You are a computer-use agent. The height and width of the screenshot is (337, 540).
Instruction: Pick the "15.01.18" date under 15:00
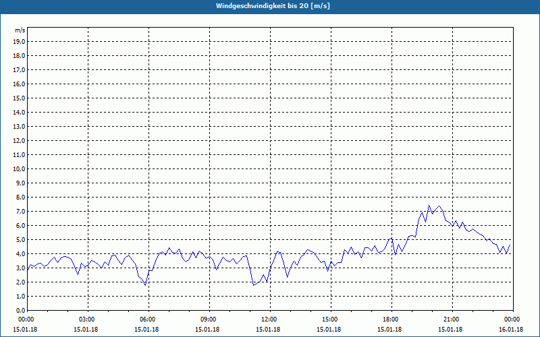[329, 330]
